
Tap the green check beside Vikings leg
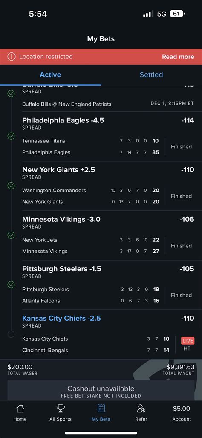(x=11, y=235)
